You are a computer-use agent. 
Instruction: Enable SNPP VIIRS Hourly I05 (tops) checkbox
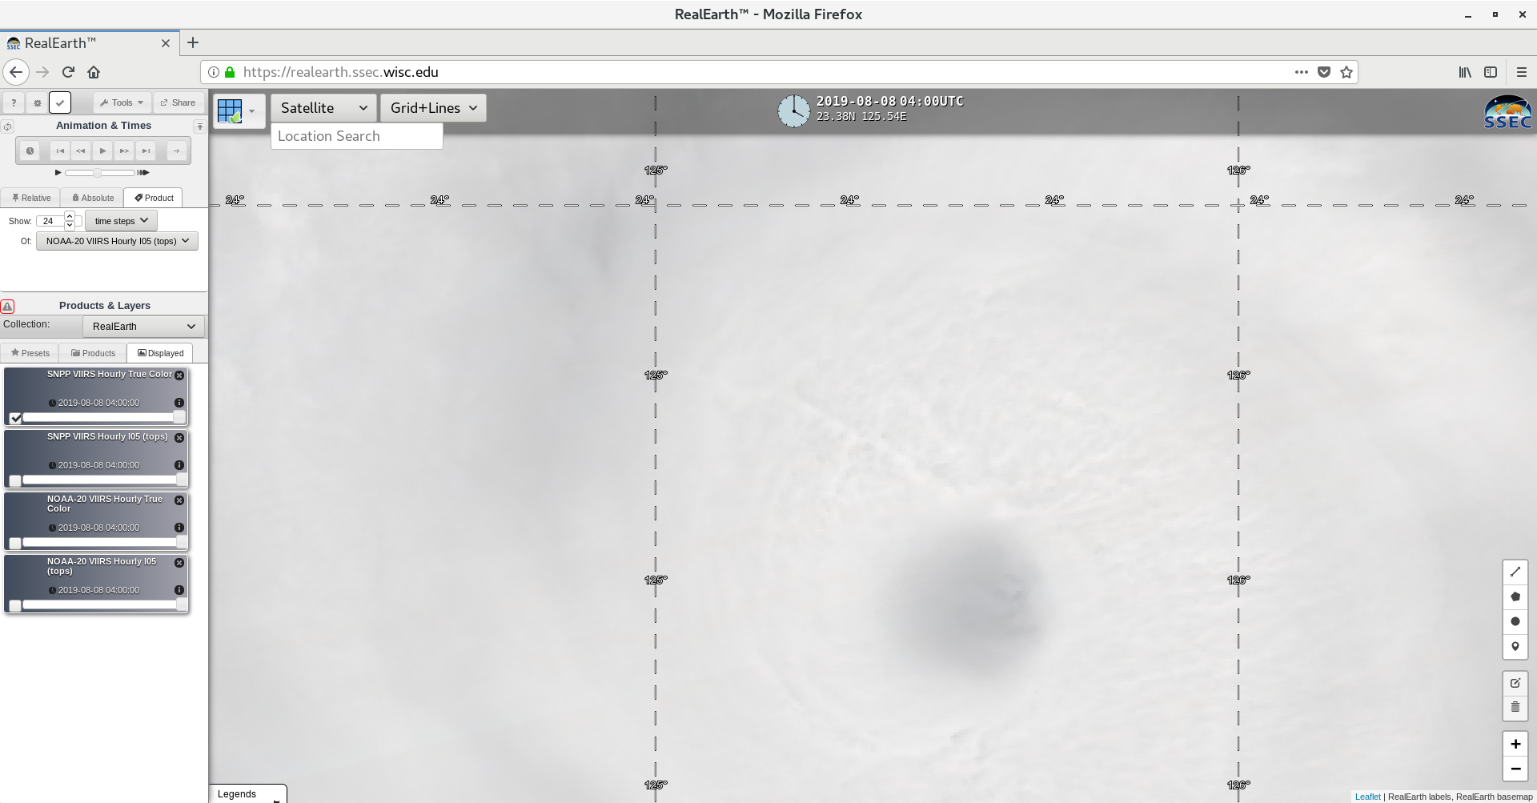click(x=15, y=480)
